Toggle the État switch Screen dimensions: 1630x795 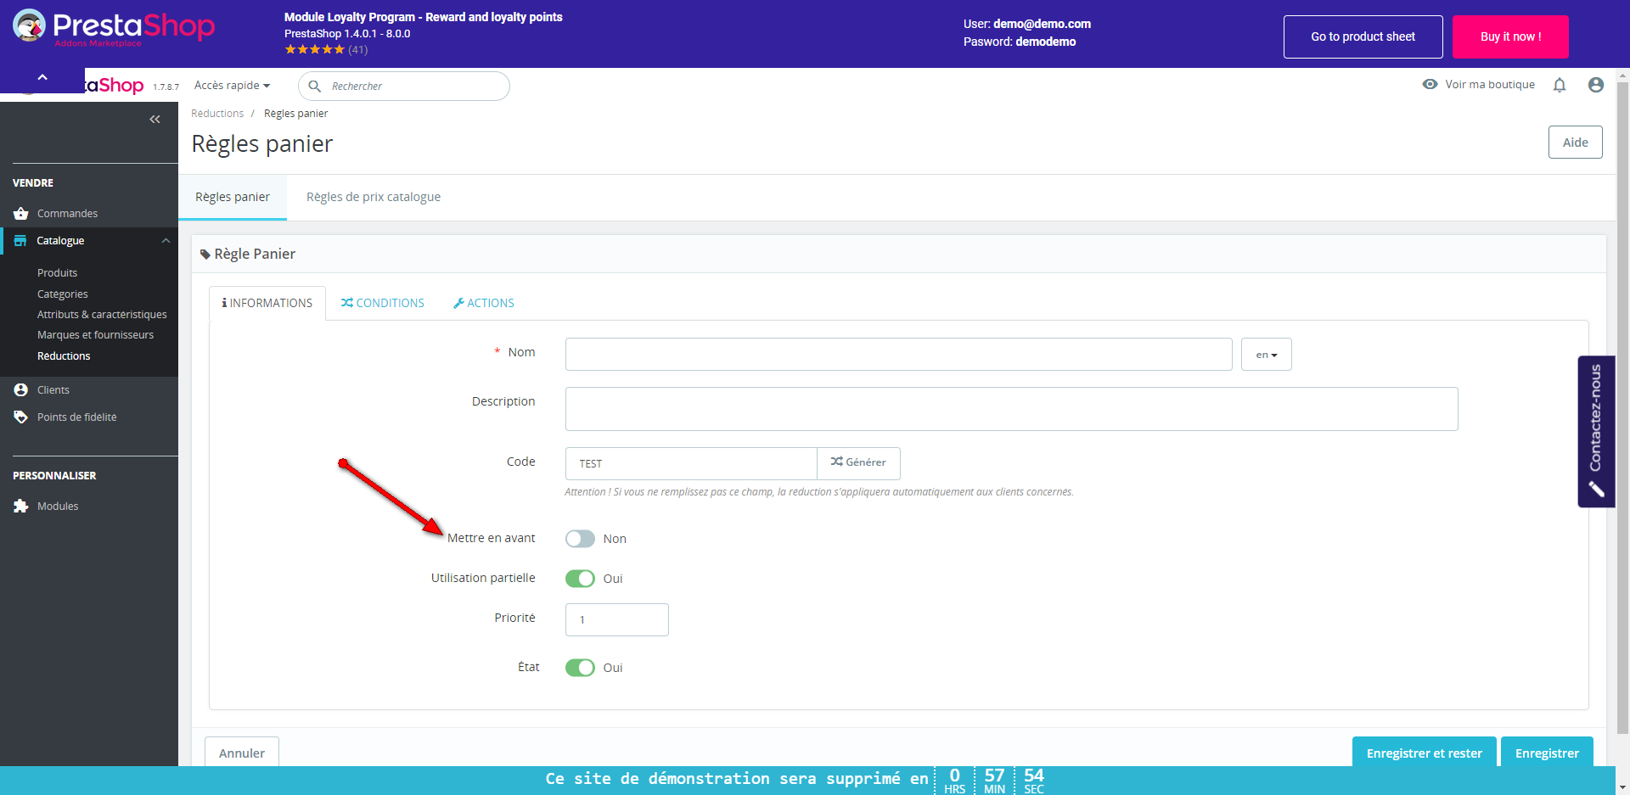coord(581,668)
